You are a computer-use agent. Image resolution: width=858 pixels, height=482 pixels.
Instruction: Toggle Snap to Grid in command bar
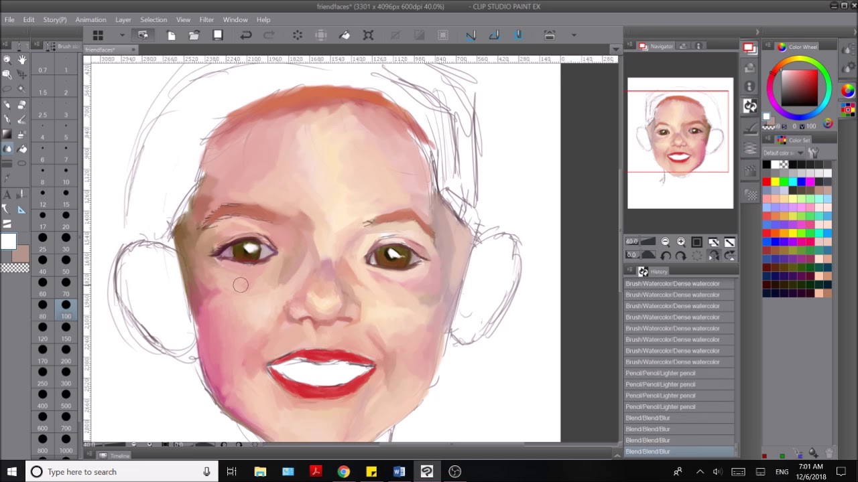tap(518, 35)
